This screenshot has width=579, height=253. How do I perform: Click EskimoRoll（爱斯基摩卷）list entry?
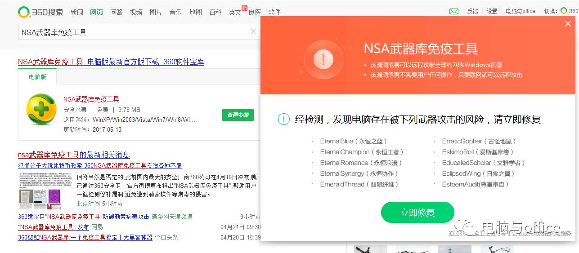478,152
